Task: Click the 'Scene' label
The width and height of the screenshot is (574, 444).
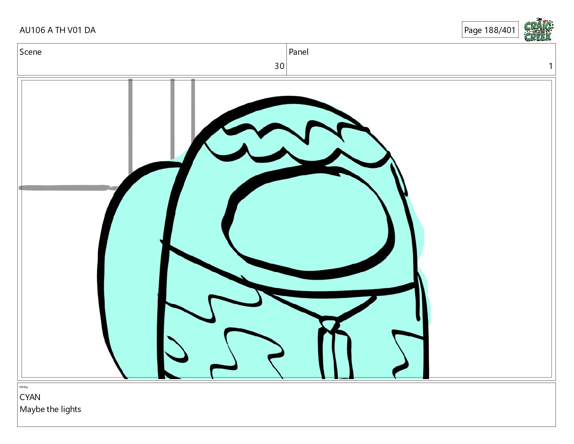Action: [30, 52]
